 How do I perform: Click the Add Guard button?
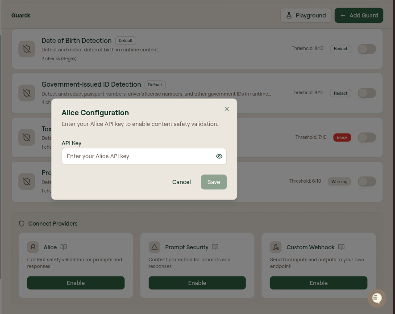(359, 15)
